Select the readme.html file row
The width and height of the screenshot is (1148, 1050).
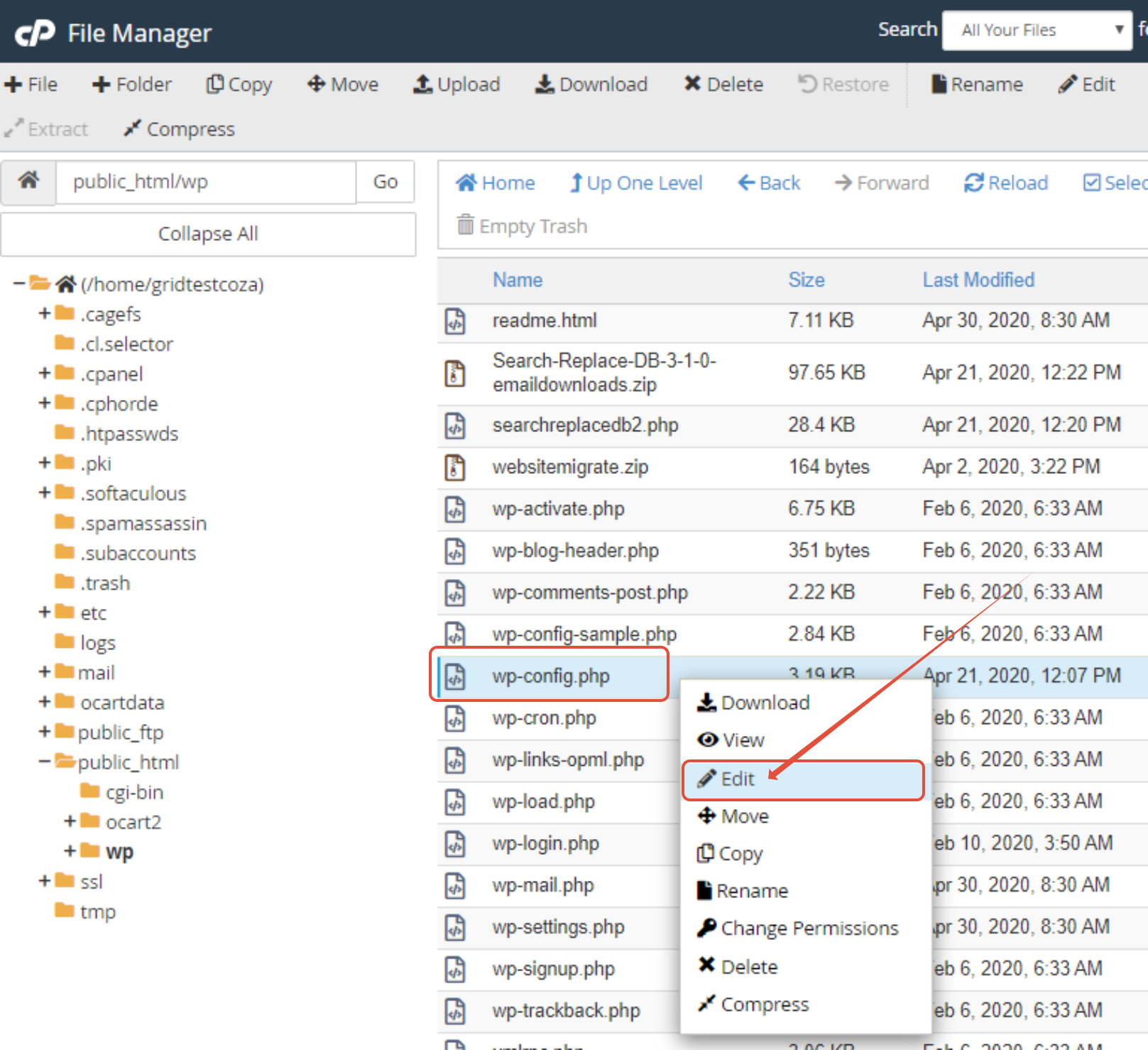(x=792, y=321)
